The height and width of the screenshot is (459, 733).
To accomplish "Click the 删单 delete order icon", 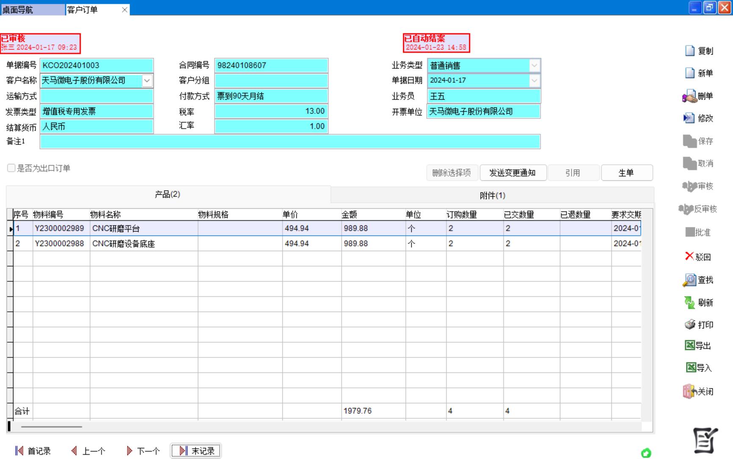I will point(690,96).
